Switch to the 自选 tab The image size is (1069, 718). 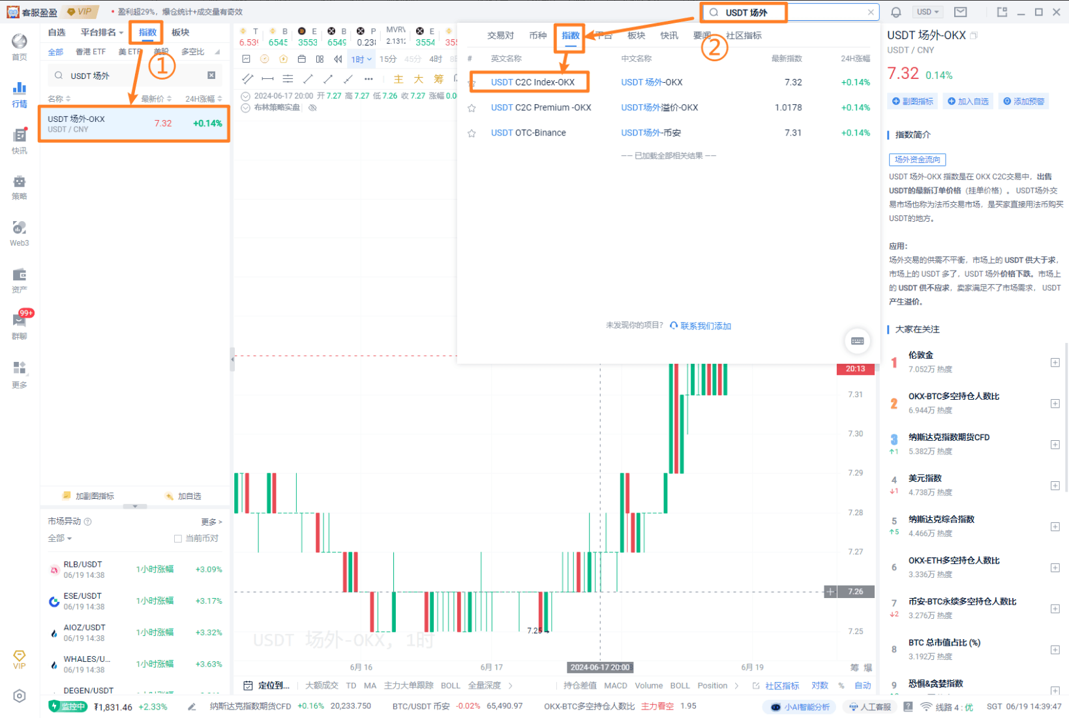[57, 33]
